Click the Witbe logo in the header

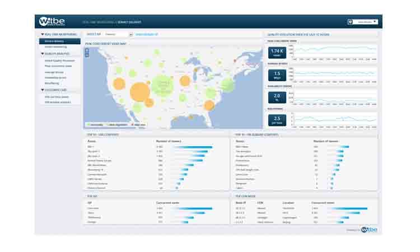pos(52,21)
